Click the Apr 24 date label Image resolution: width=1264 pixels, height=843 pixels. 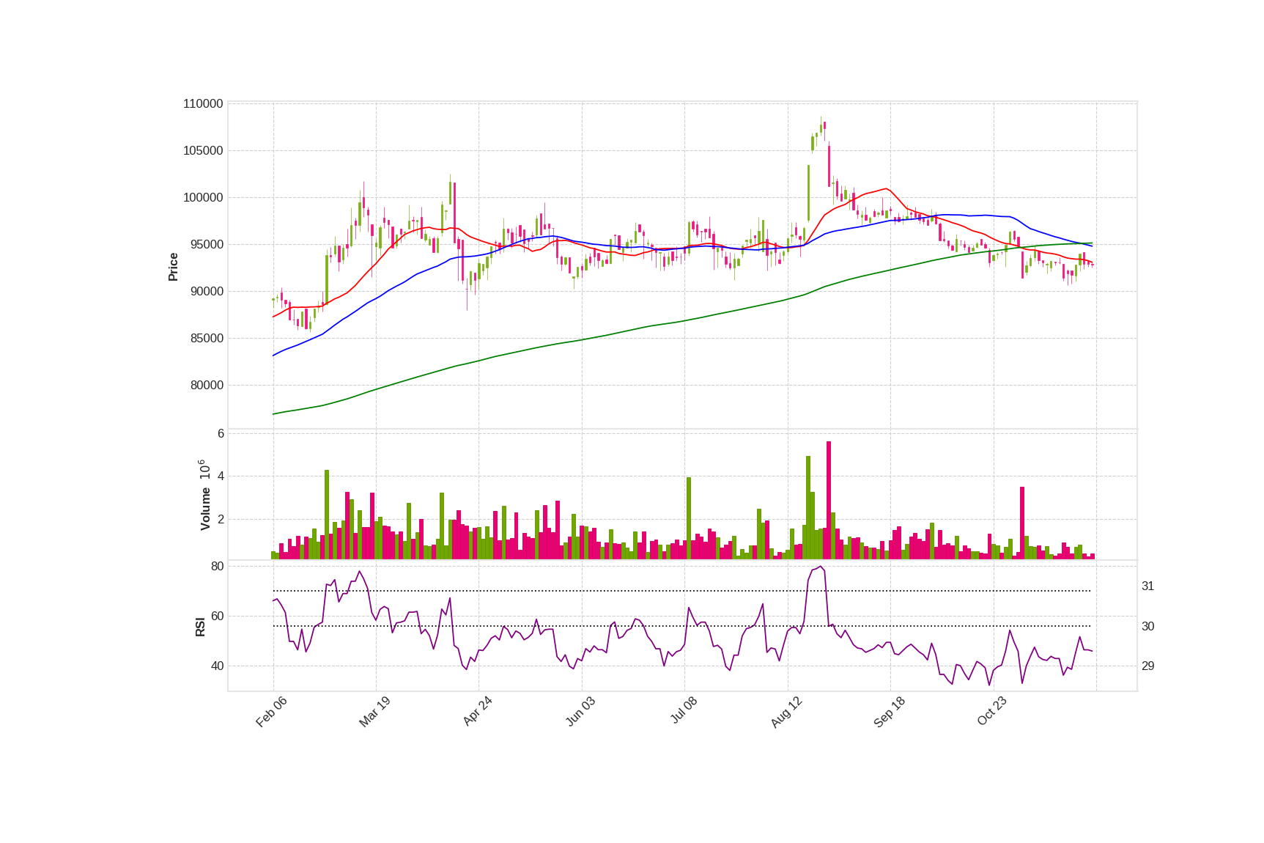pos(477,712)
